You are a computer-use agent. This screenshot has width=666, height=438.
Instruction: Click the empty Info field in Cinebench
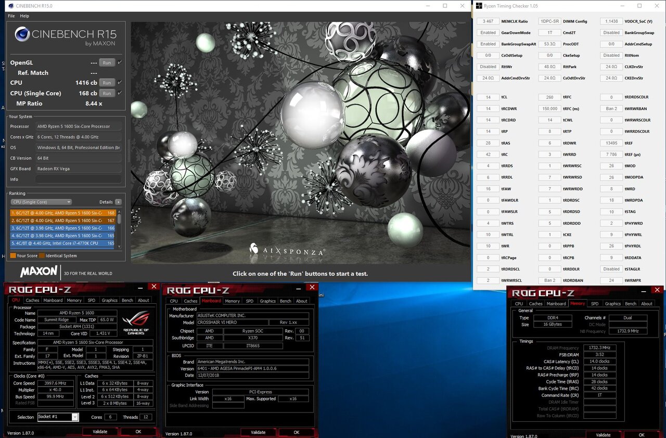79,179
